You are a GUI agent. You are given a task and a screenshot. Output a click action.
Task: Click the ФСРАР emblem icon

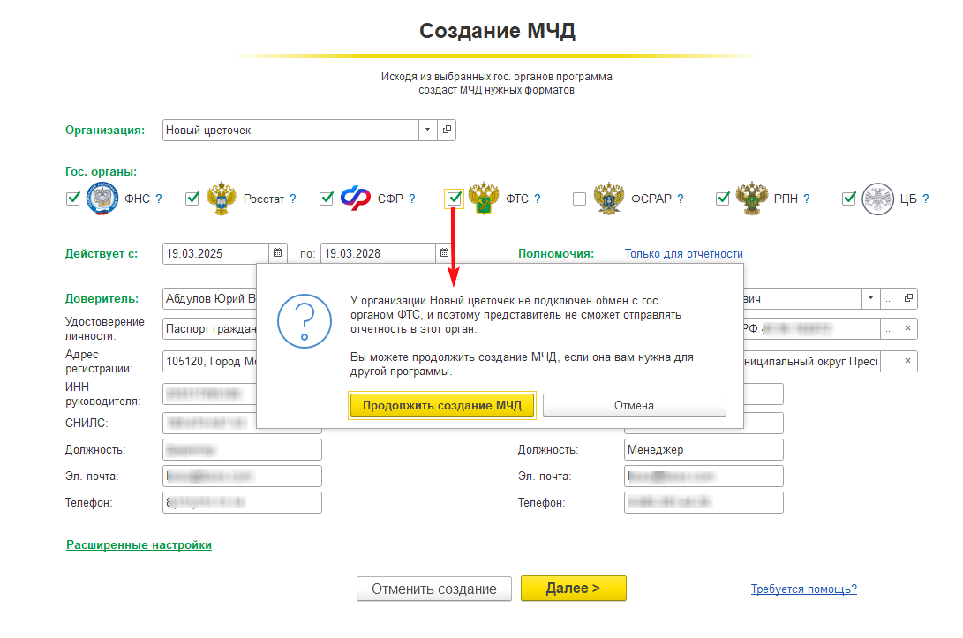coord(609,199)
